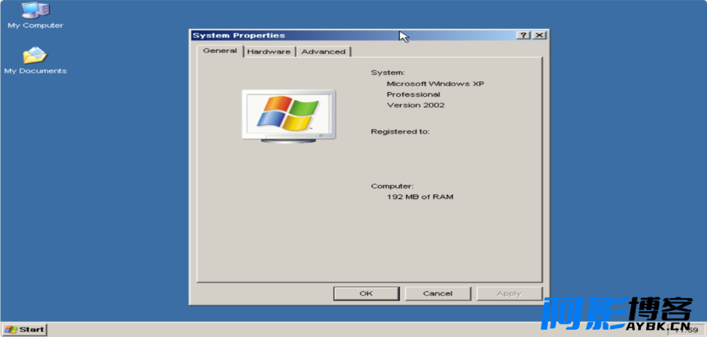707x337 pixels.
Task: Click the 'Computer:' label
Action: (x=392, y=186)
